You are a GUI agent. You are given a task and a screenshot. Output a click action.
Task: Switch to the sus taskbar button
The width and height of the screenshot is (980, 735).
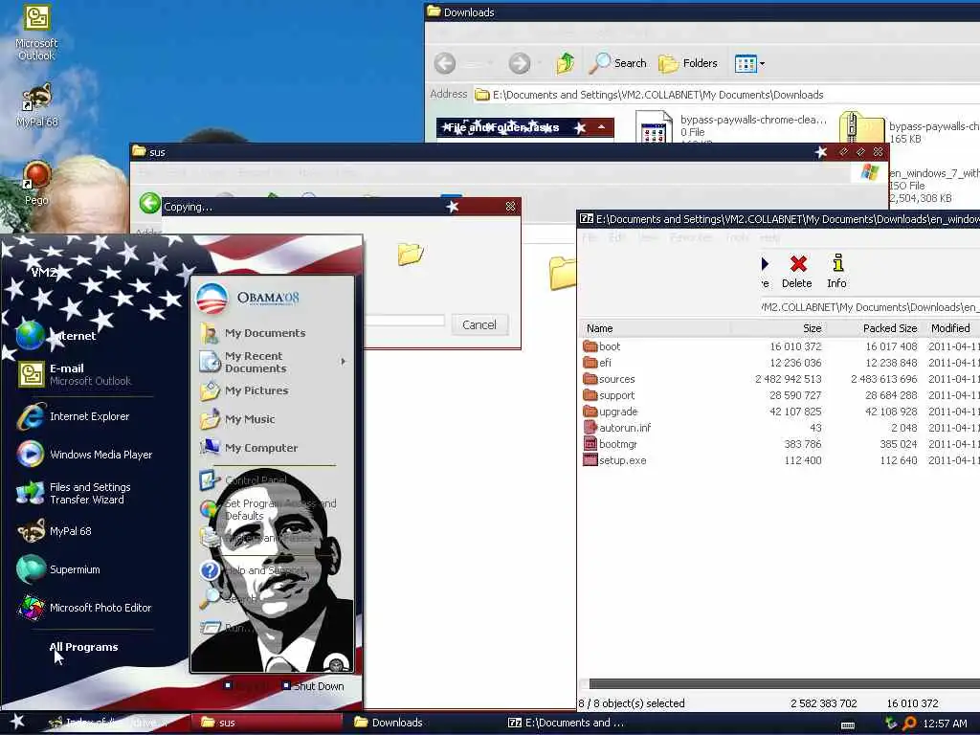click(x=266, y=723)
